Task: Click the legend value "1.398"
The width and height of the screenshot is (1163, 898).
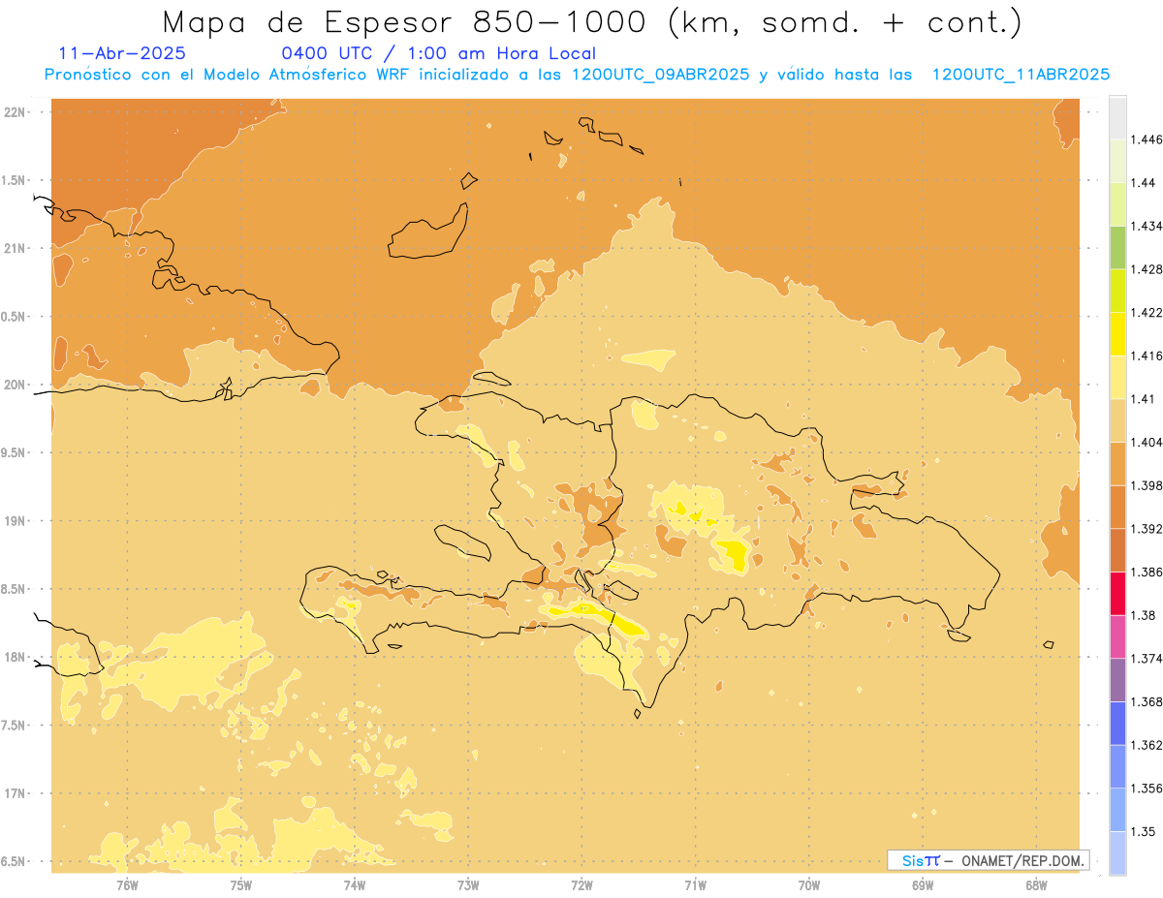Action: click(1146, 486)
